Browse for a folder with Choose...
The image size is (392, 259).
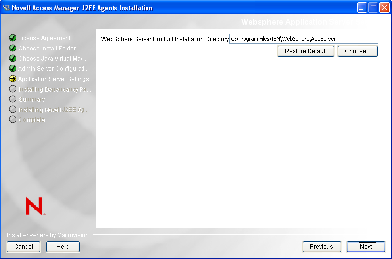(358, 51)
